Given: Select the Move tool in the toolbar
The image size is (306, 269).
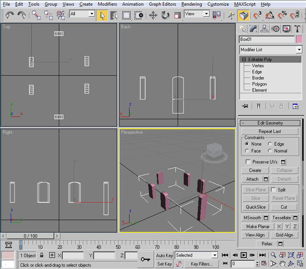Looking at the screenshot, I should click(153, 15).
